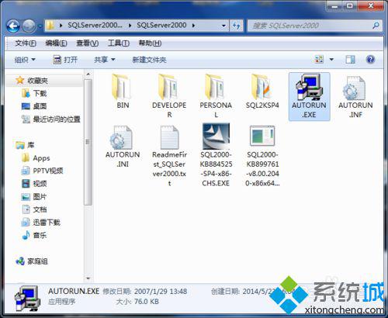Open PPTV视频 library in sidebar
388x318 pixels.
(x=43, y=171)
